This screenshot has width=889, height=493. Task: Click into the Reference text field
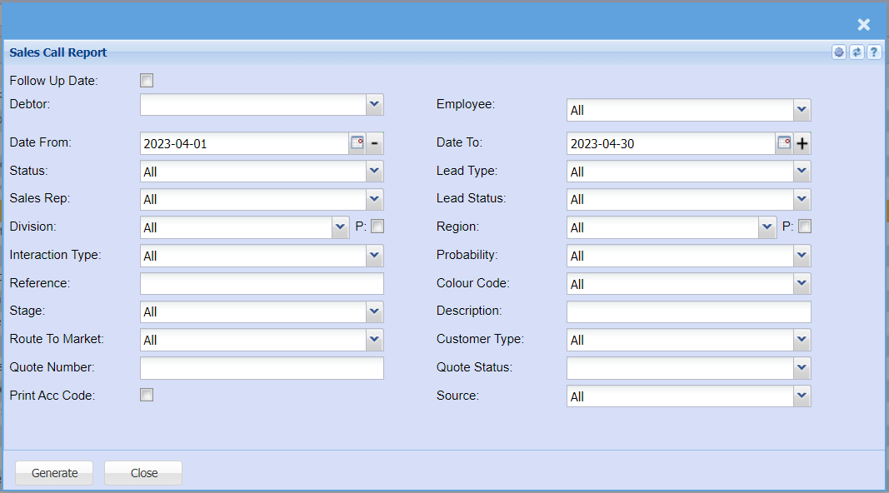click(x=262, y=284)
